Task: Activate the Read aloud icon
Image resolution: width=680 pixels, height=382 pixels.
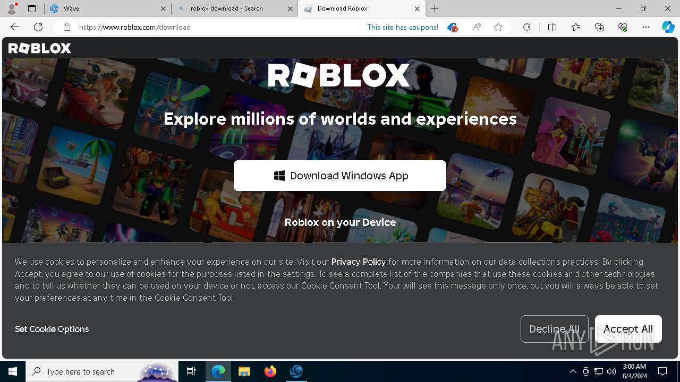Action: point(477,27)
